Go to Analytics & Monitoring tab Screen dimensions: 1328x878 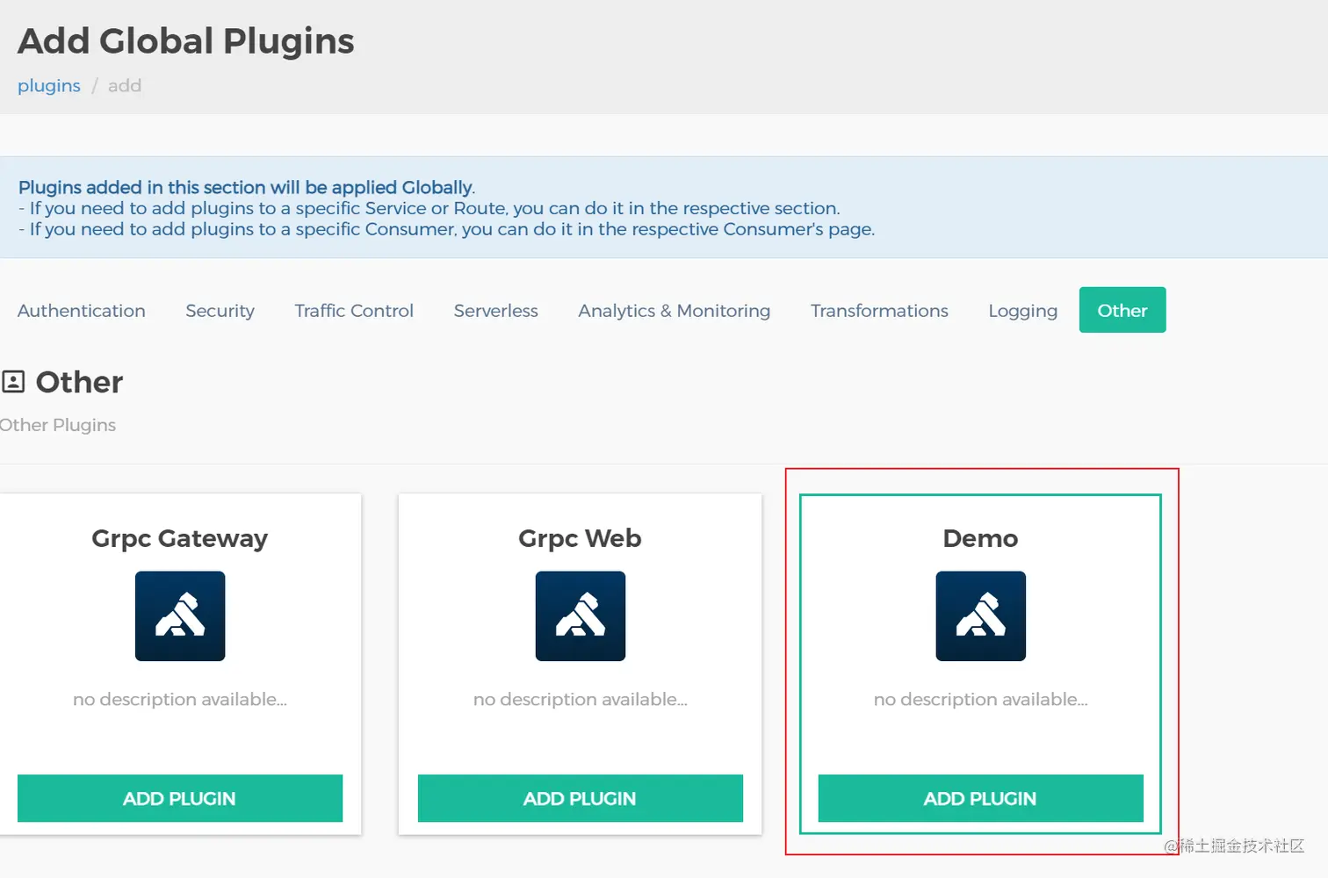point(674,311)
